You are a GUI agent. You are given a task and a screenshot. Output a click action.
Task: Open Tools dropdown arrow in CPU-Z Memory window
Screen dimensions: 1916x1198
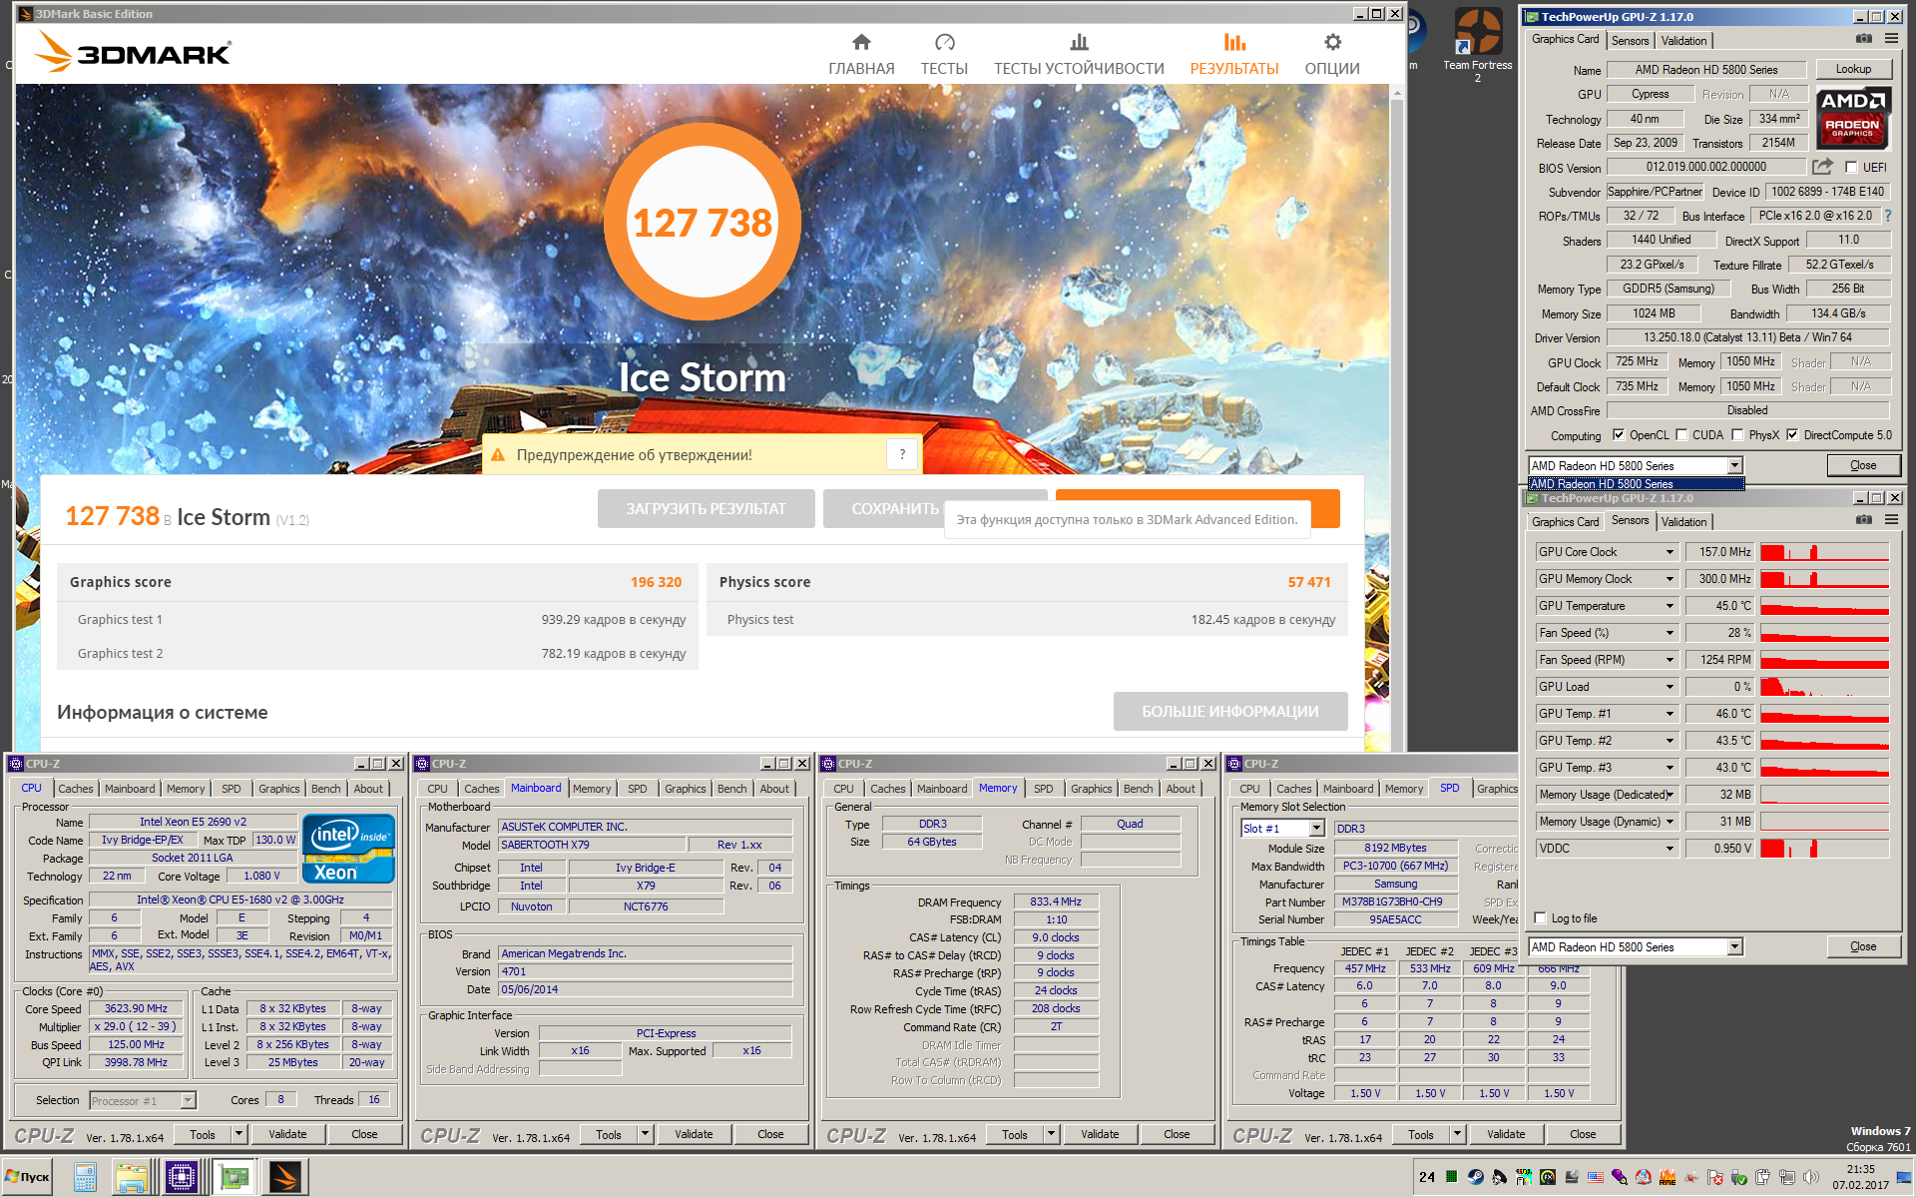tap(1051, 1134)
